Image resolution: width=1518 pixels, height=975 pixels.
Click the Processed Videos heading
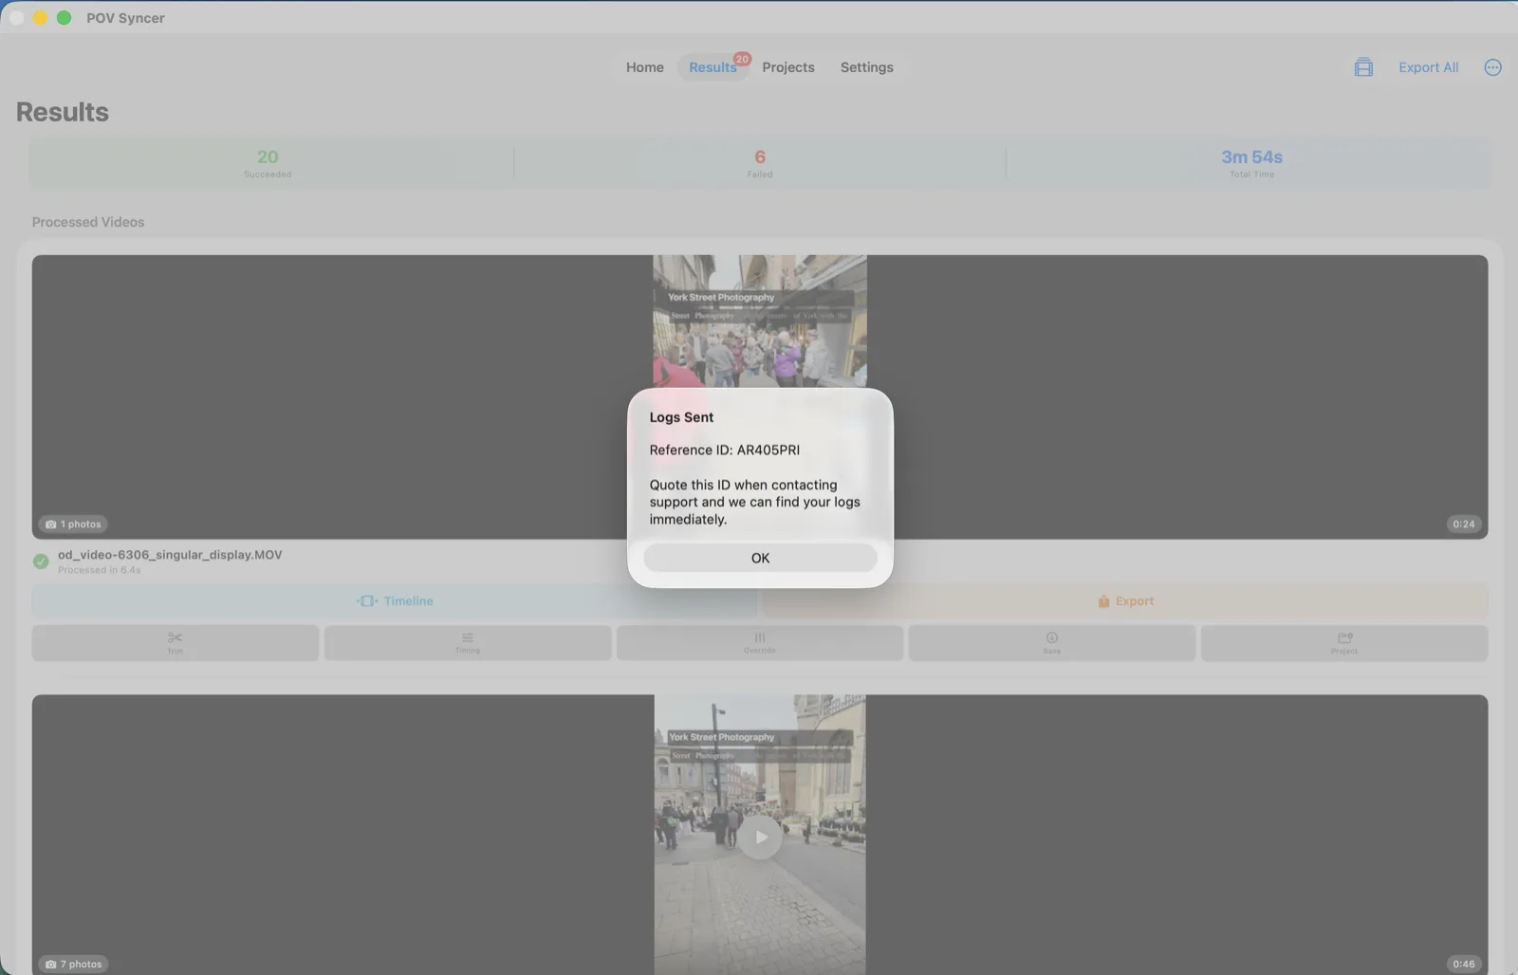pyautogui.click(x=88, y=222)
